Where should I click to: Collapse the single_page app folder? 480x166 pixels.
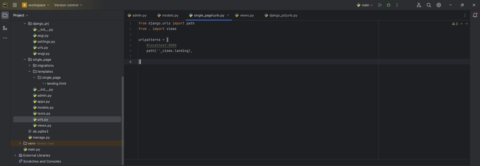(x=25, y=59)
